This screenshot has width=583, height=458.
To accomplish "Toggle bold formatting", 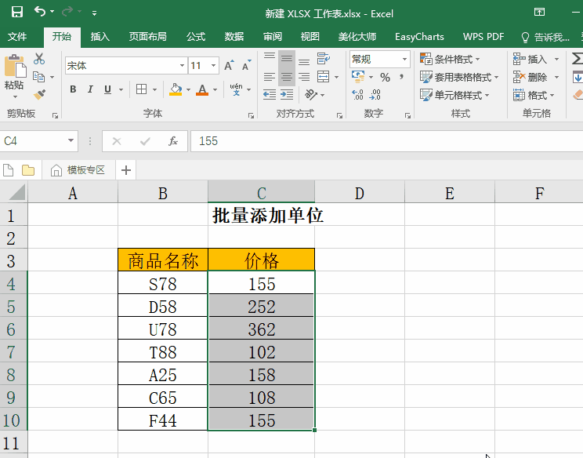I will pos(73,89).
